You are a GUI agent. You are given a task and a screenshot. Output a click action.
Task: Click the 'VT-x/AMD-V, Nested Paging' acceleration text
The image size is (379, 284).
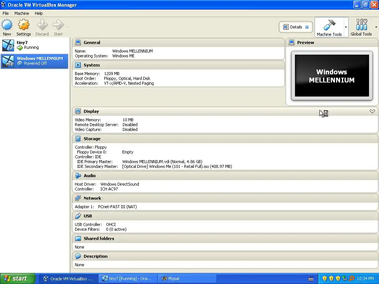click(129, 83)
